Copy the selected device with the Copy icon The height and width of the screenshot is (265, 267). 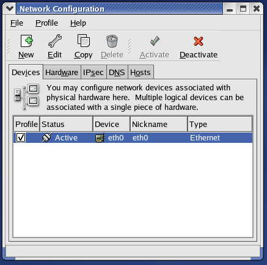tap(84, 41)
